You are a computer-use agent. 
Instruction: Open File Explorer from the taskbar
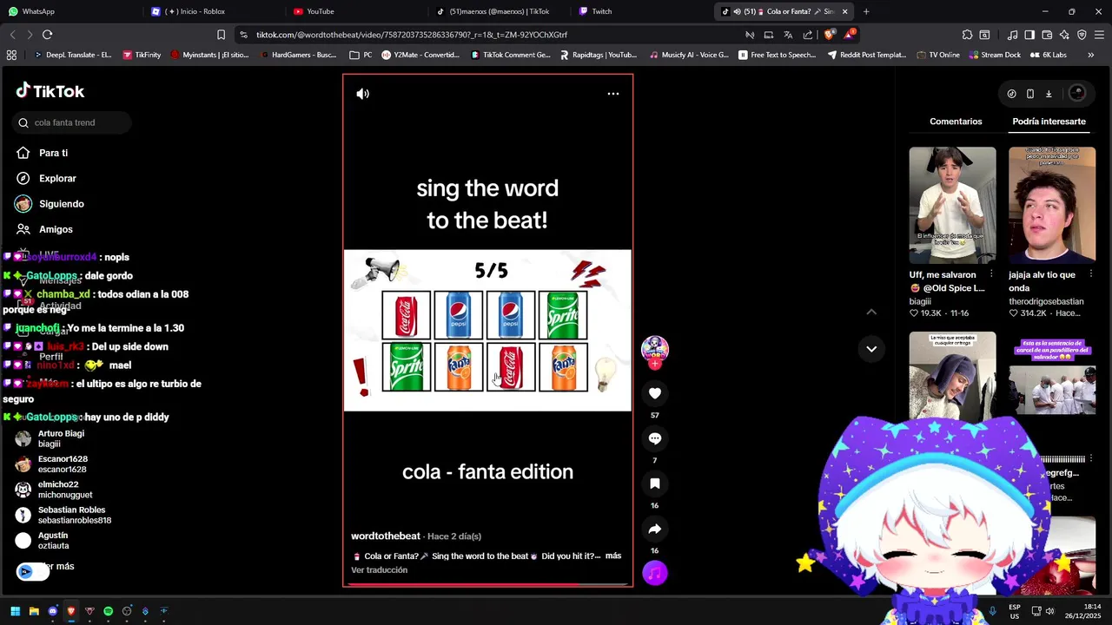click(34, 611)
